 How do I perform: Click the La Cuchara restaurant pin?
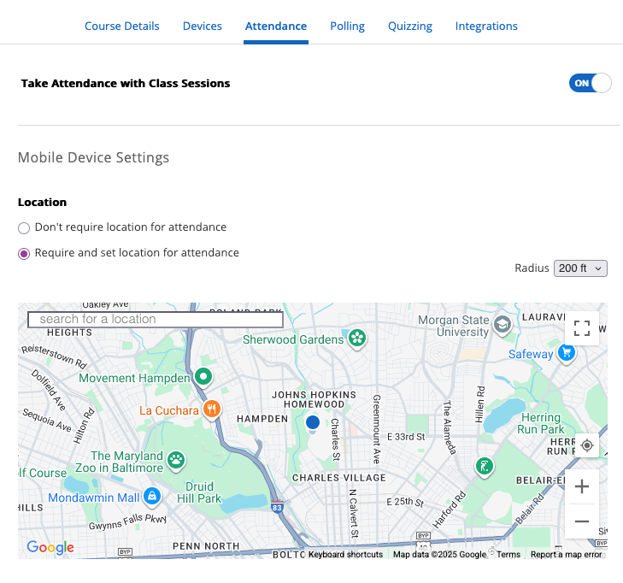tap(213, 409)
